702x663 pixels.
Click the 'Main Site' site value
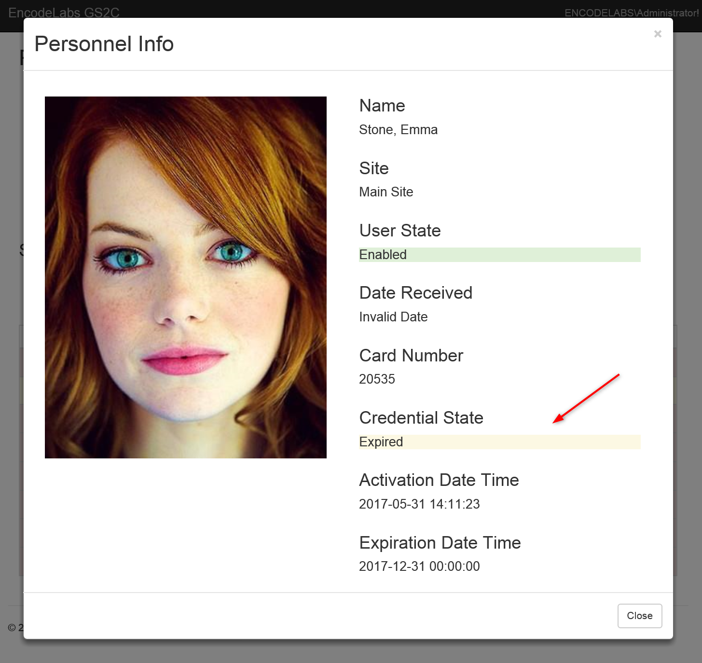tap(386, 192)
